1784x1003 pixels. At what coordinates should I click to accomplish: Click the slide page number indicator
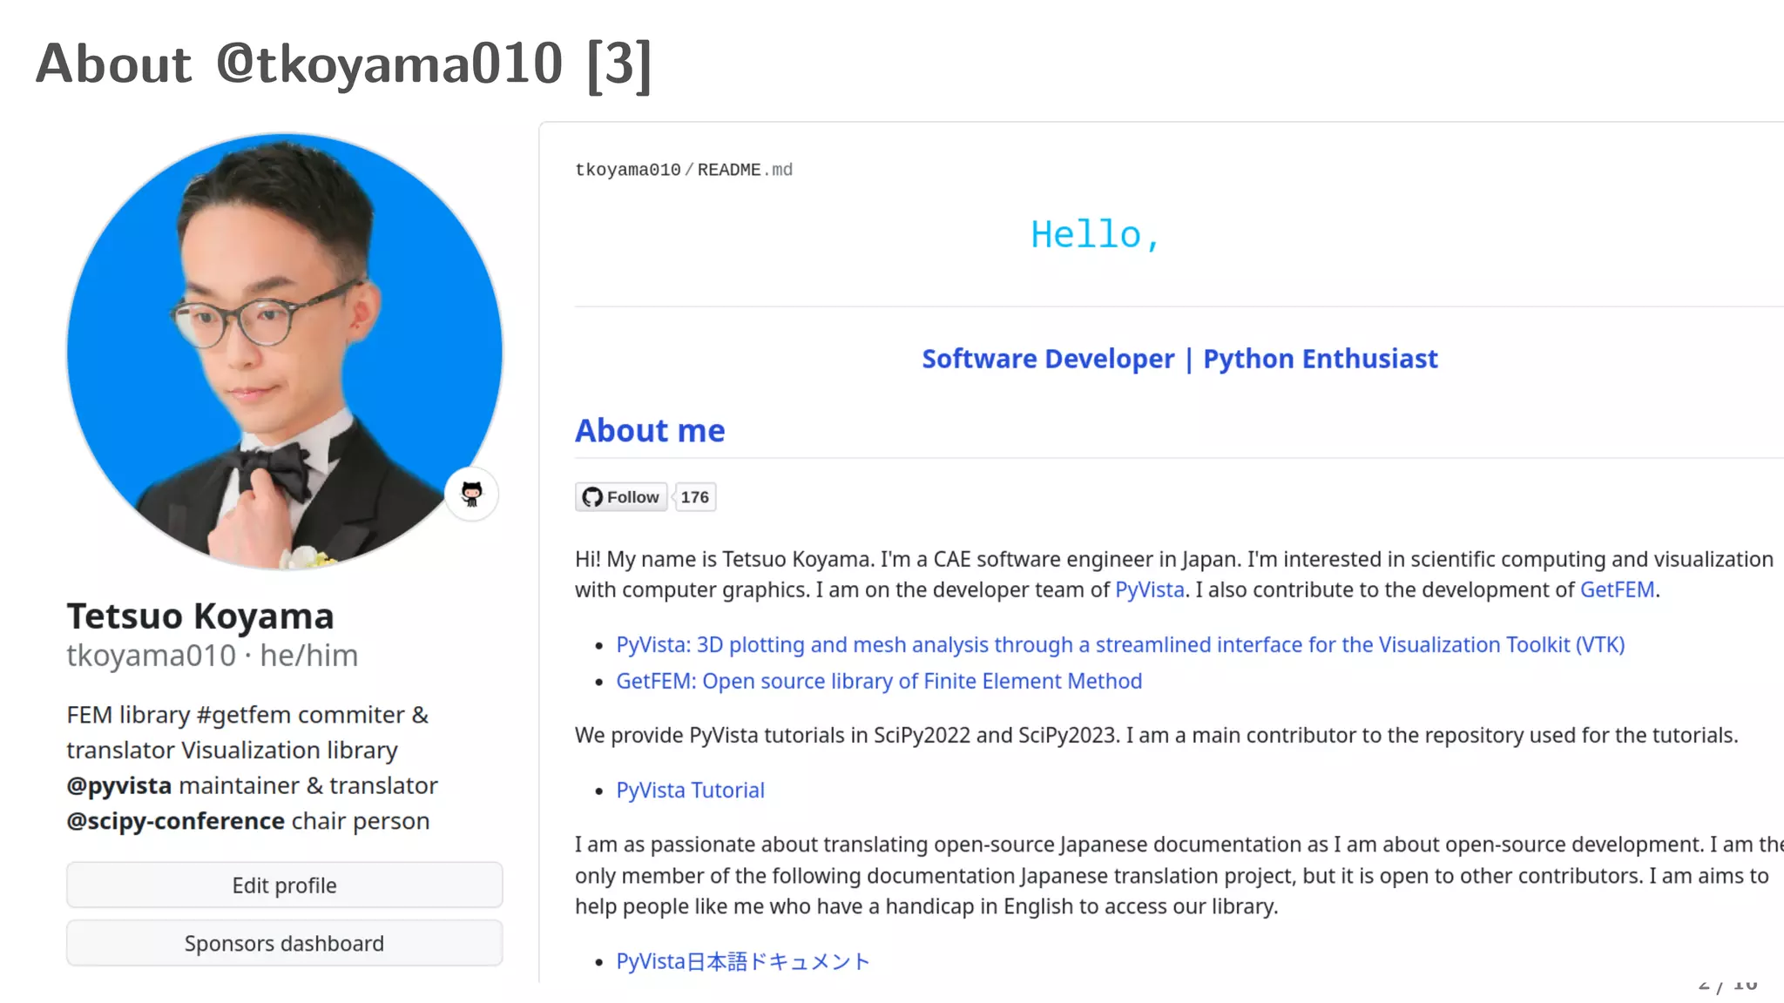pyautogui.click(x=1727, y=986)
